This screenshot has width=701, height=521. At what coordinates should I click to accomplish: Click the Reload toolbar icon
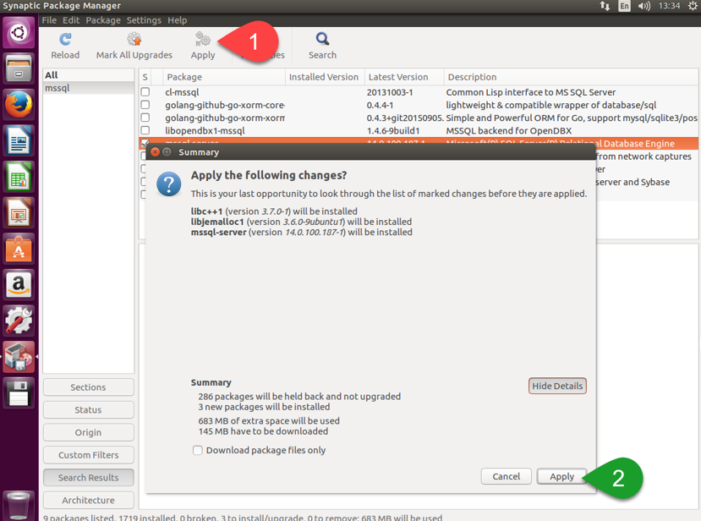point(65,40)
